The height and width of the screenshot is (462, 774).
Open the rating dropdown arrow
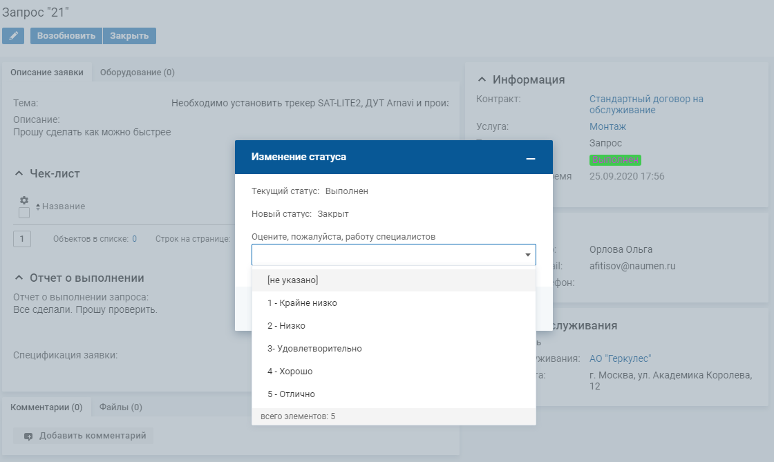[x=528, y=255]
